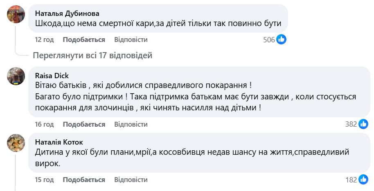This screenshot has height=191, width=374.
Task: Open Raisa Dick's profile picture
Action: tap(16, 76)
